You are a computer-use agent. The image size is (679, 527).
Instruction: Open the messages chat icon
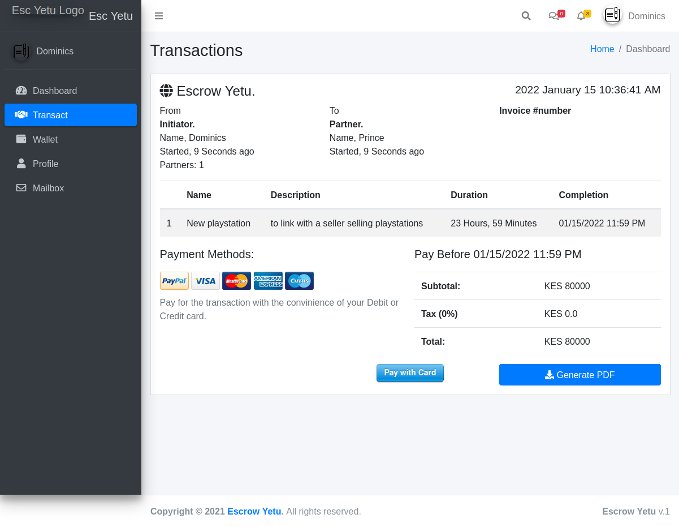(554, 16)
